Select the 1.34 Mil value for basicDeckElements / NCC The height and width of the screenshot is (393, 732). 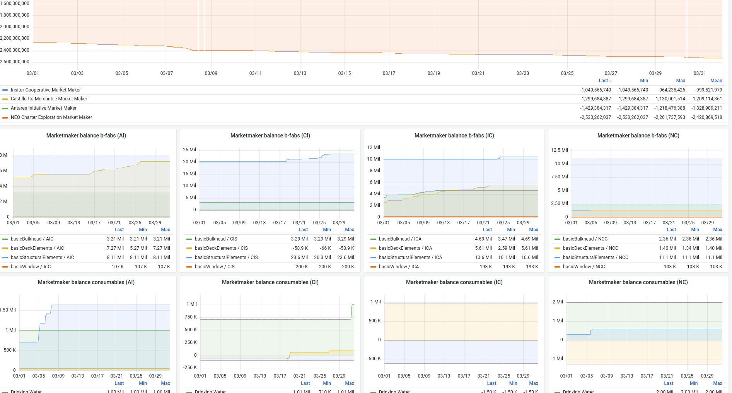coord(691,248)
